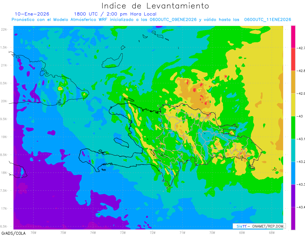Select the '19N' latitude label

[4, 137]
